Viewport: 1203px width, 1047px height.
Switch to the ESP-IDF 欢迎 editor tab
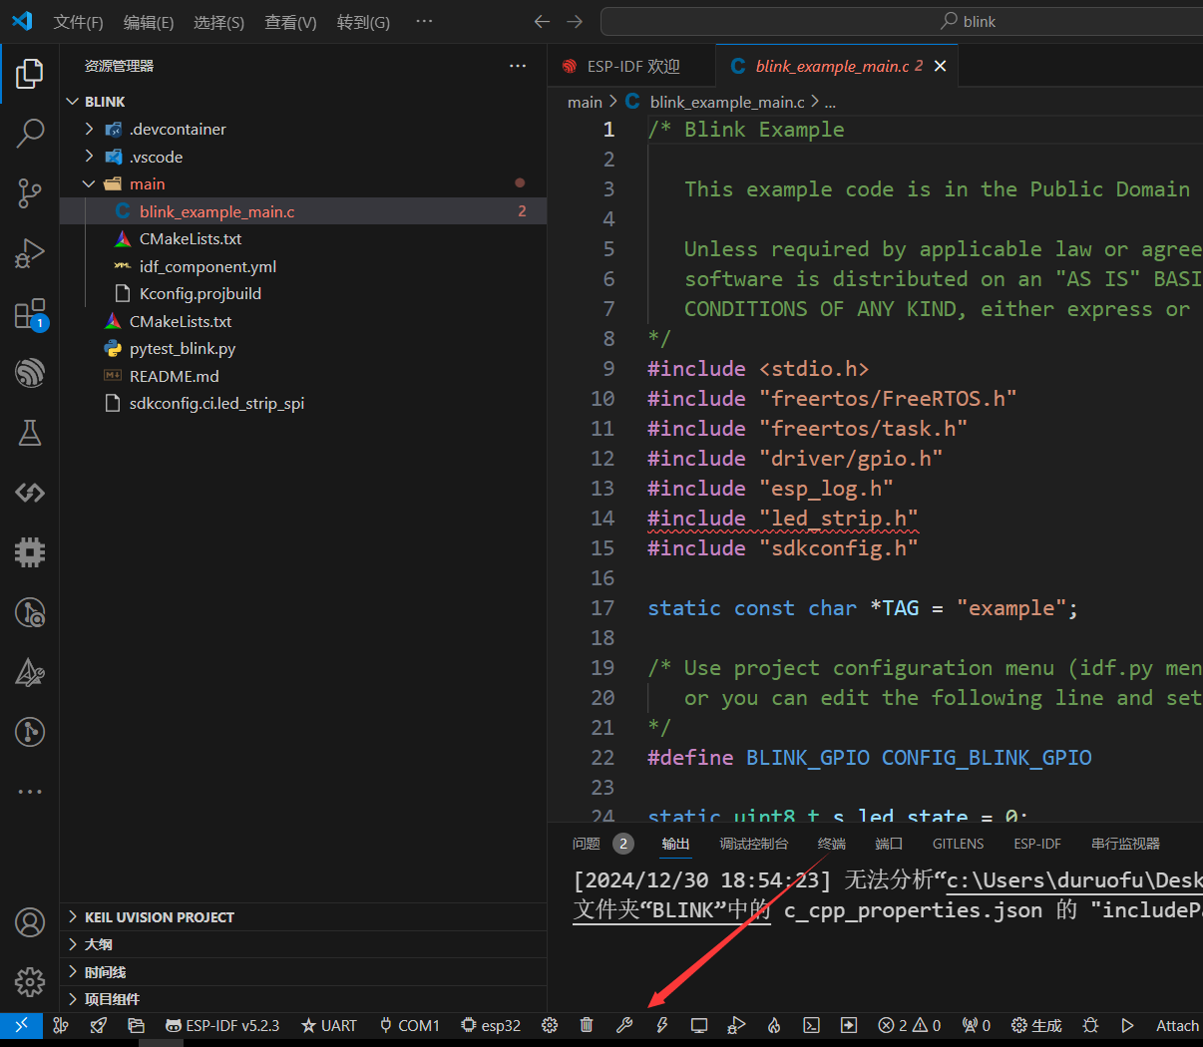[x=632, y=66]
